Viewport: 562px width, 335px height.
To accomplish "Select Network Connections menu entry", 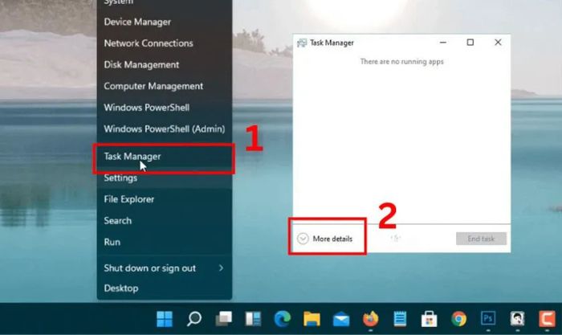I will click(x=164, y=43).
